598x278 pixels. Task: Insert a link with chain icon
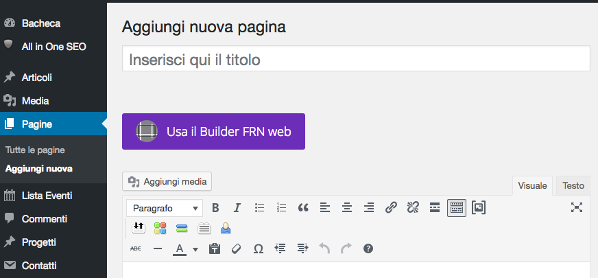click(391, 208)
